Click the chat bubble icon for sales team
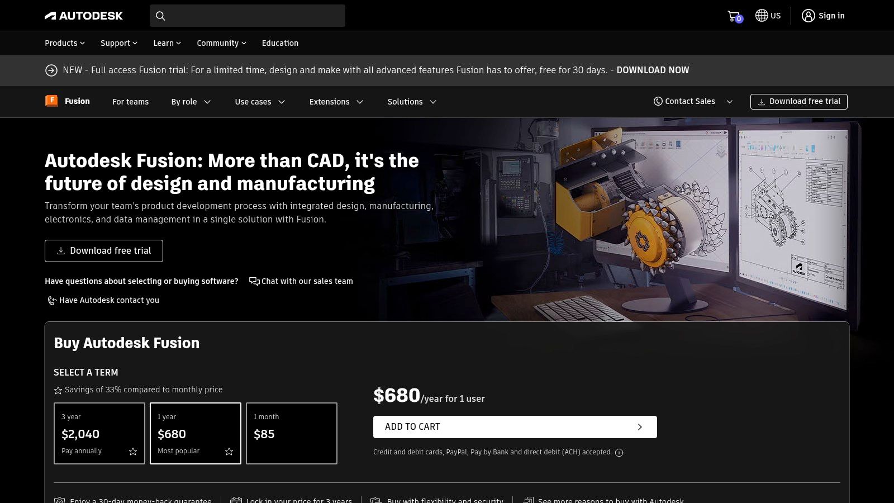Screen dimensions: 894x503 [254, 281]
